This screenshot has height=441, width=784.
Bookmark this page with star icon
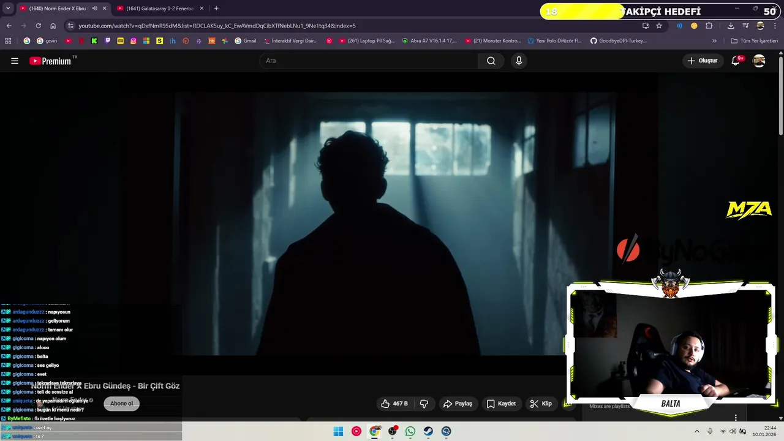coord(659,26)
